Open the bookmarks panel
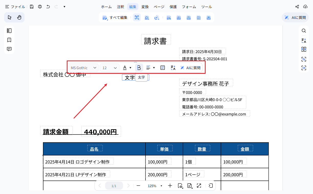 9,40
